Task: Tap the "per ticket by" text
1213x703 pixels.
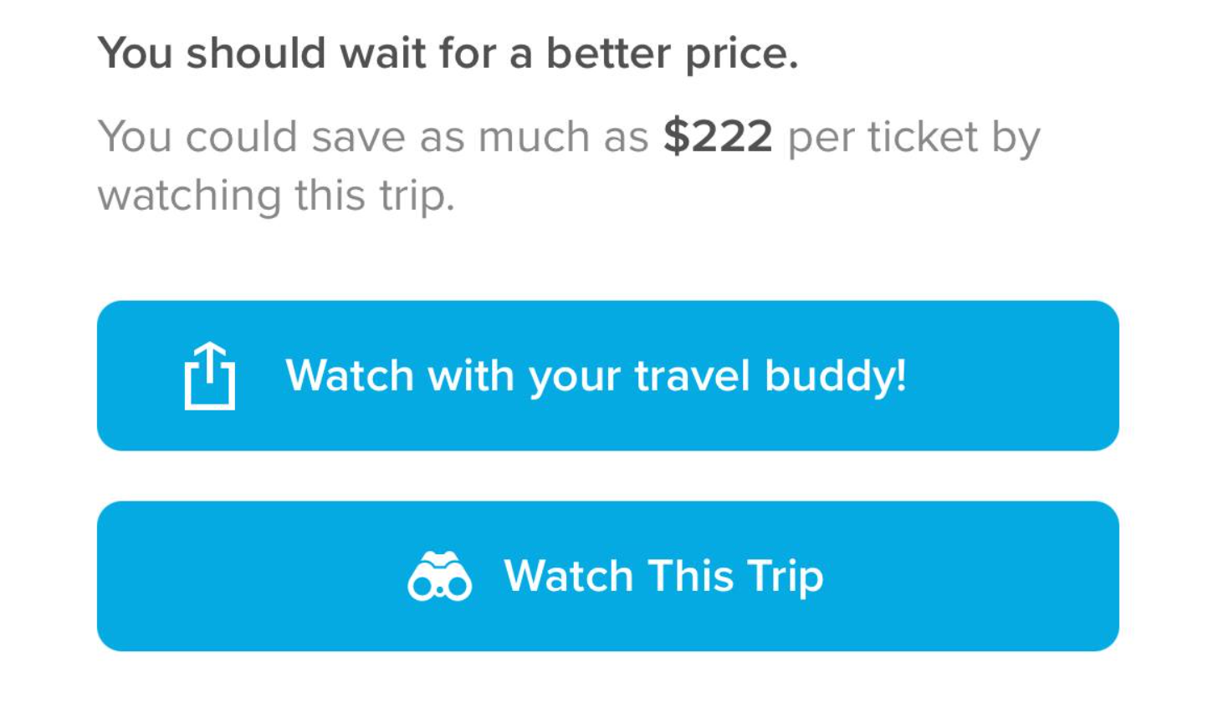Action: pos(914,137)
